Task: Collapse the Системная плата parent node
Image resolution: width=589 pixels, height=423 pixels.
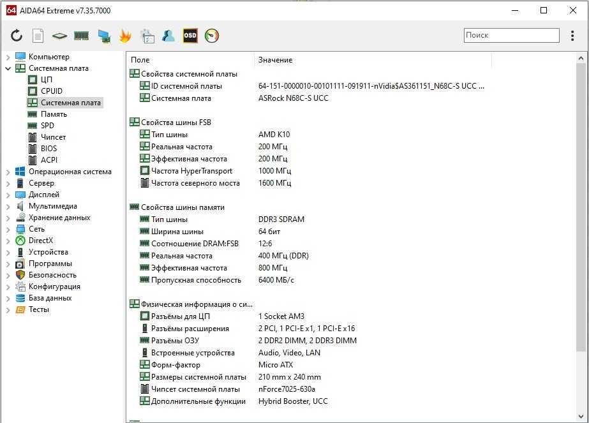Action: [8, 68]
